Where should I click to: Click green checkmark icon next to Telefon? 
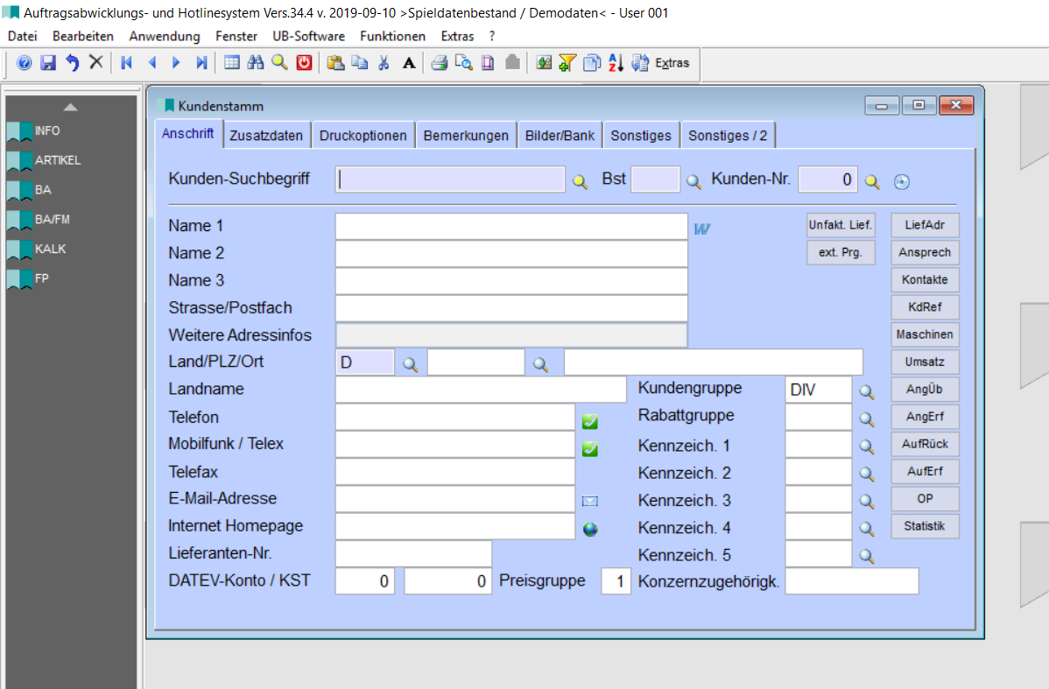tap(590, 422)
